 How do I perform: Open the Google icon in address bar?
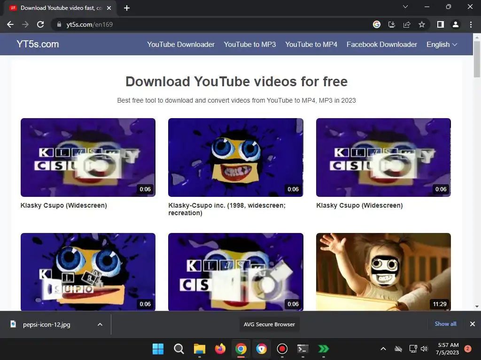pos(377,24)
